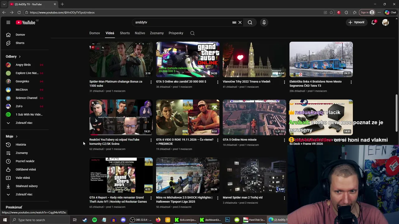The height and width of the screenshot is (224, 399).
Task: Open options for Vianočne Trhy 2022 video
Action: pos(284,82)
